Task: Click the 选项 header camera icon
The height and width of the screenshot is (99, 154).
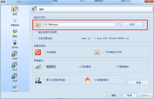Action: pyautogui.click(x=34, y=9)
